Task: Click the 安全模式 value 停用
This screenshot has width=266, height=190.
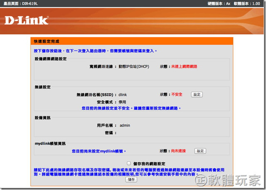Action: click(122, 102)
